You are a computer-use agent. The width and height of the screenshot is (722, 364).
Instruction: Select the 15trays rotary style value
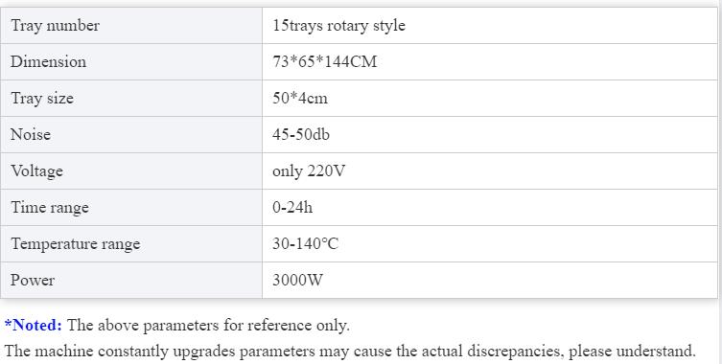click(x=338, y=25)
